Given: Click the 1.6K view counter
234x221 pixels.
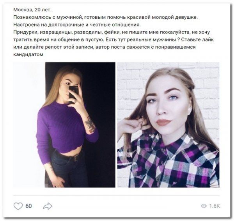Looking at the screenshot, I should coord(214,206).
